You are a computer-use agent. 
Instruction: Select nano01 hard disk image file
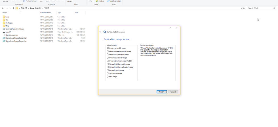tap(8, 32)
